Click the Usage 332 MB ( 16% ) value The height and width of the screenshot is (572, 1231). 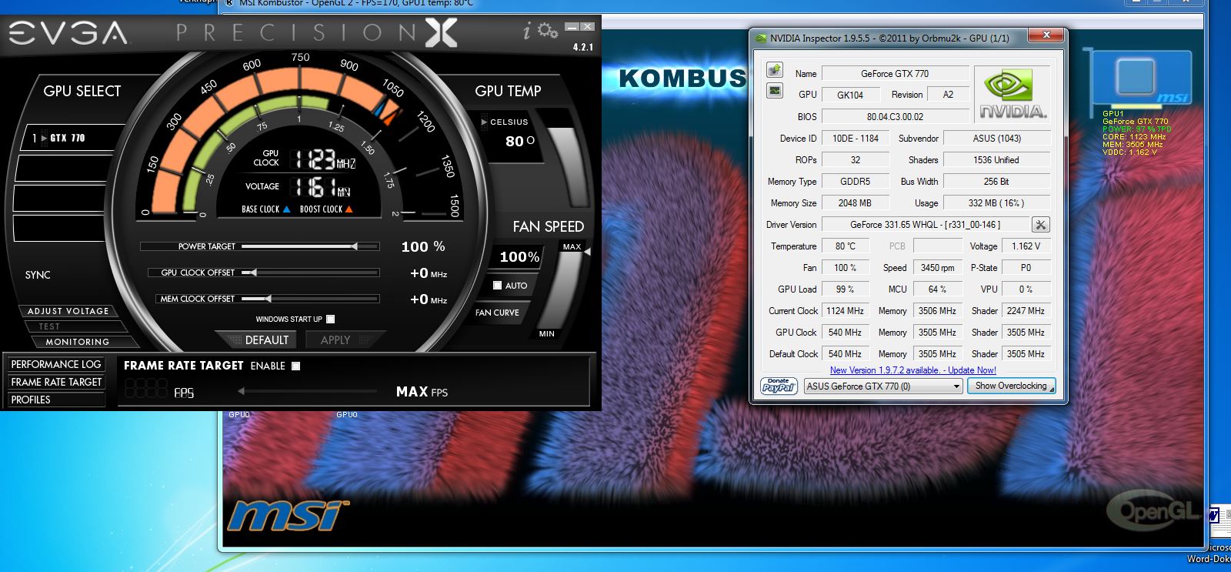point(996,203)
